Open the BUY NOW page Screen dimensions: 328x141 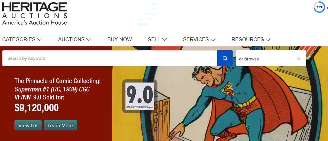point(120,39)
